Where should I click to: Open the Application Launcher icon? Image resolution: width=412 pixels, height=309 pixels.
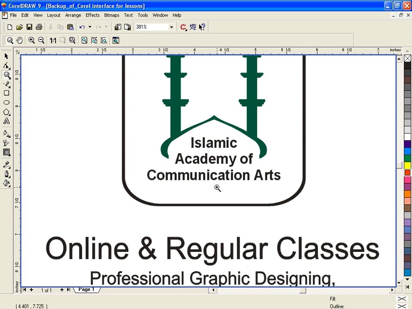[183, 27]
